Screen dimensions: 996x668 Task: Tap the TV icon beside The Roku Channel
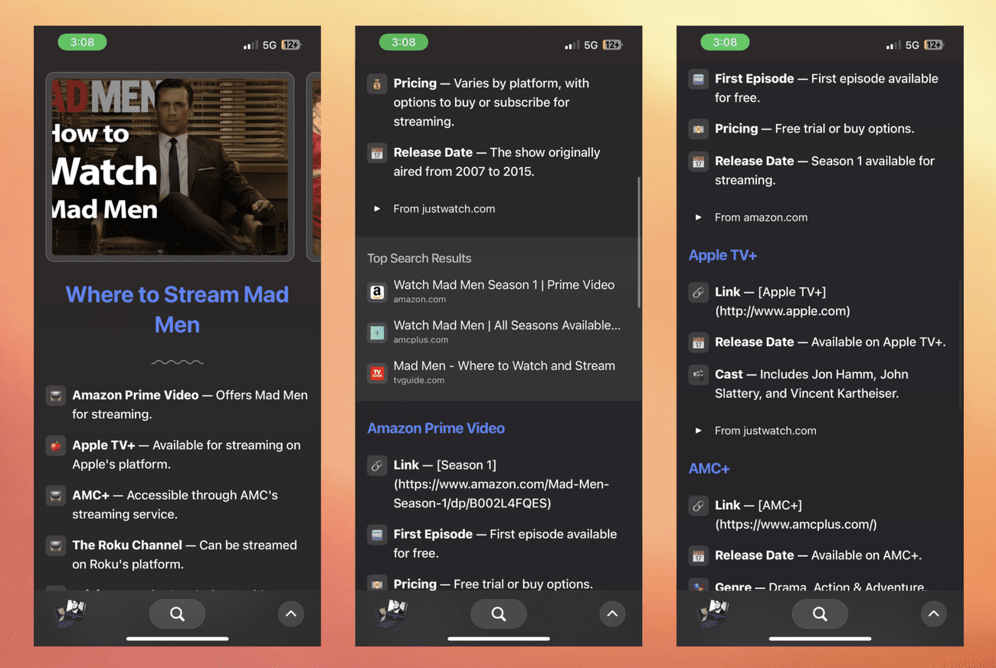pos(56,545)
